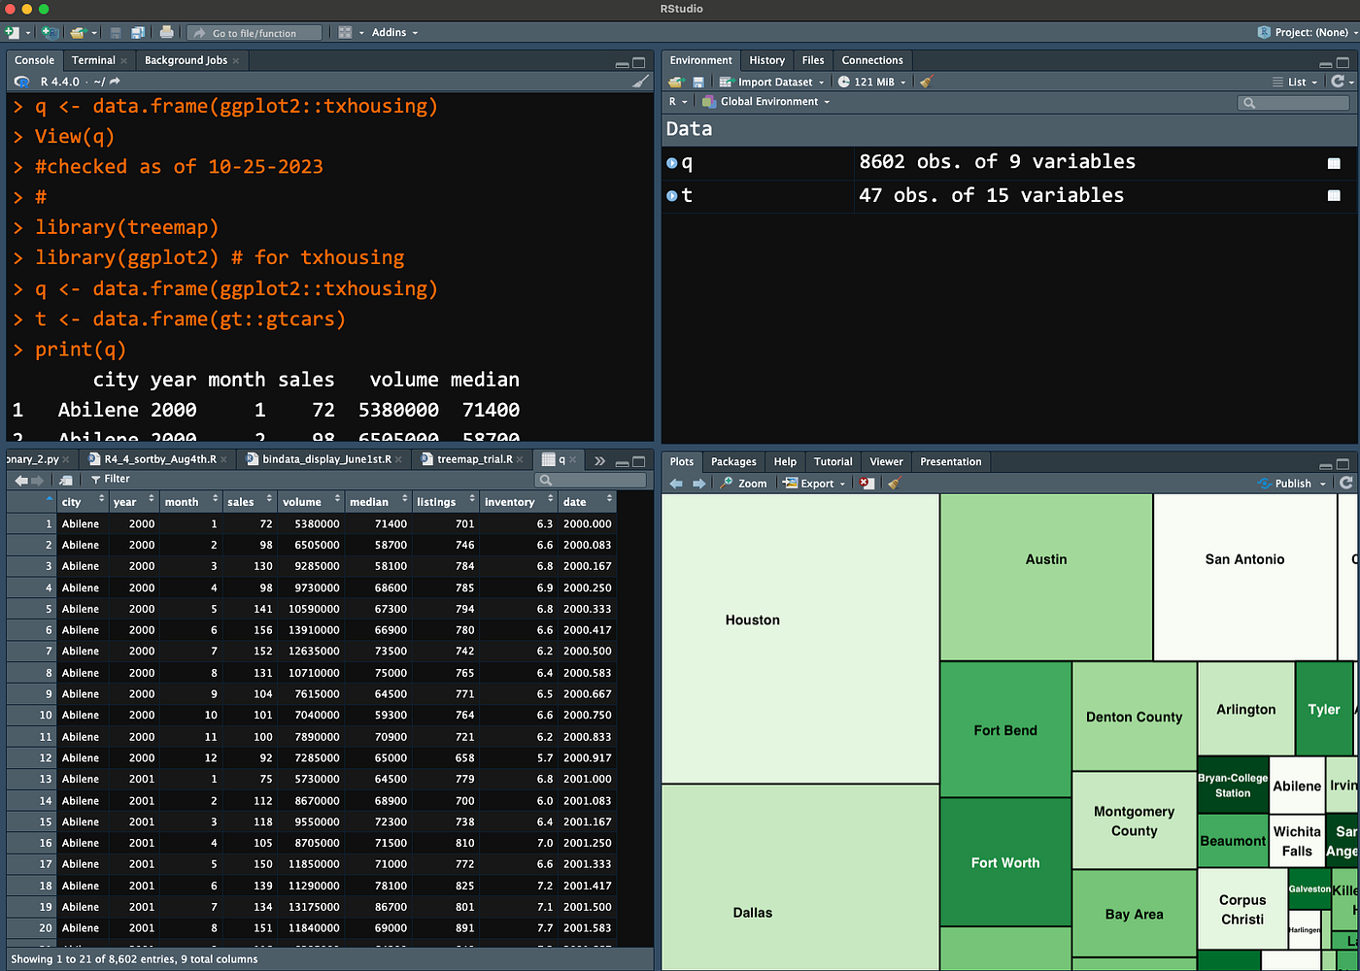Open the Files tab
Screen dimensions: 1360x971
(813, 60)
